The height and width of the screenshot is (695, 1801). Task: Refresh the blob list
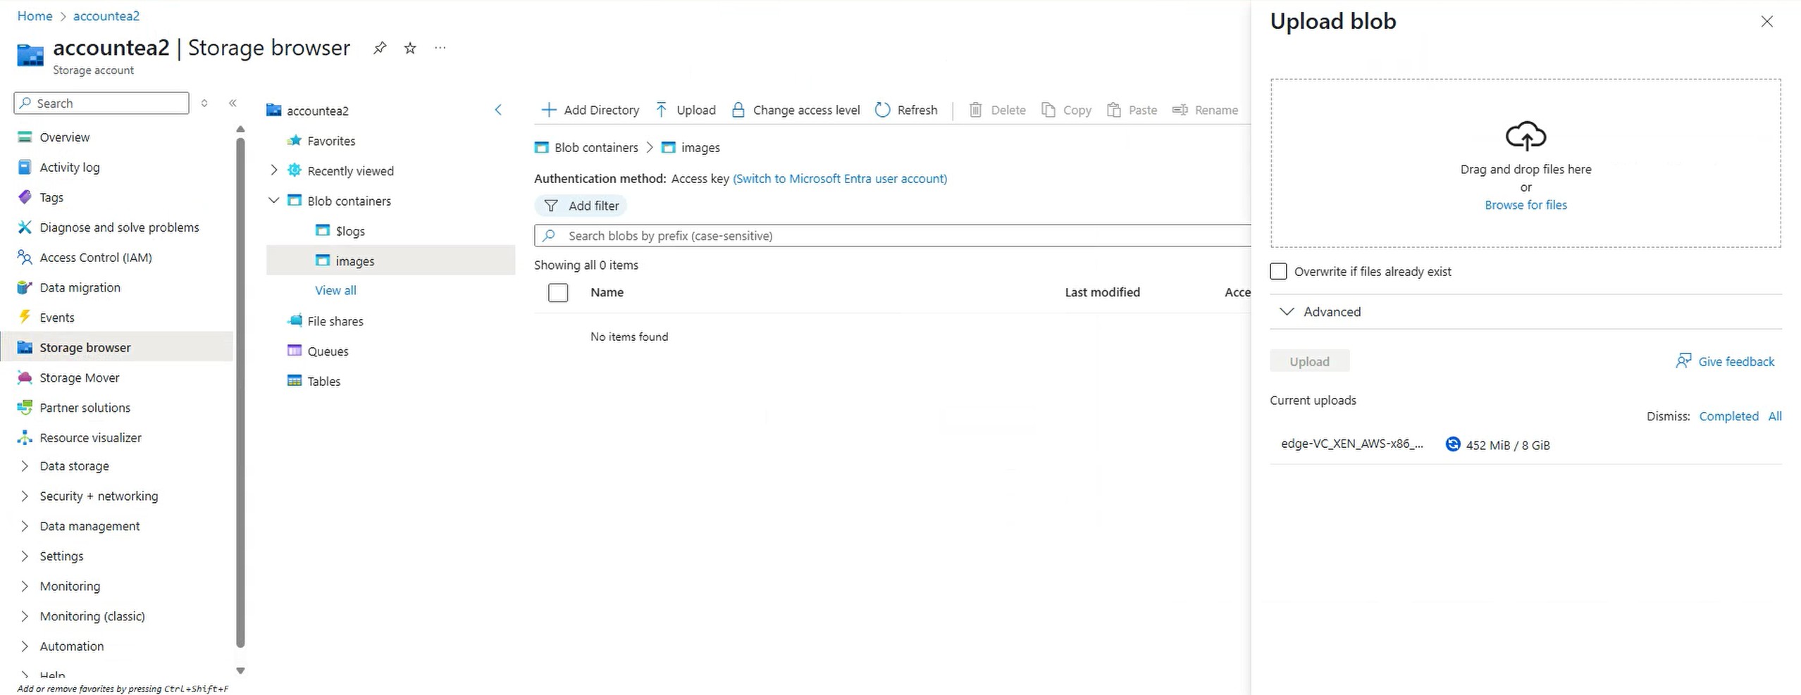906,110
